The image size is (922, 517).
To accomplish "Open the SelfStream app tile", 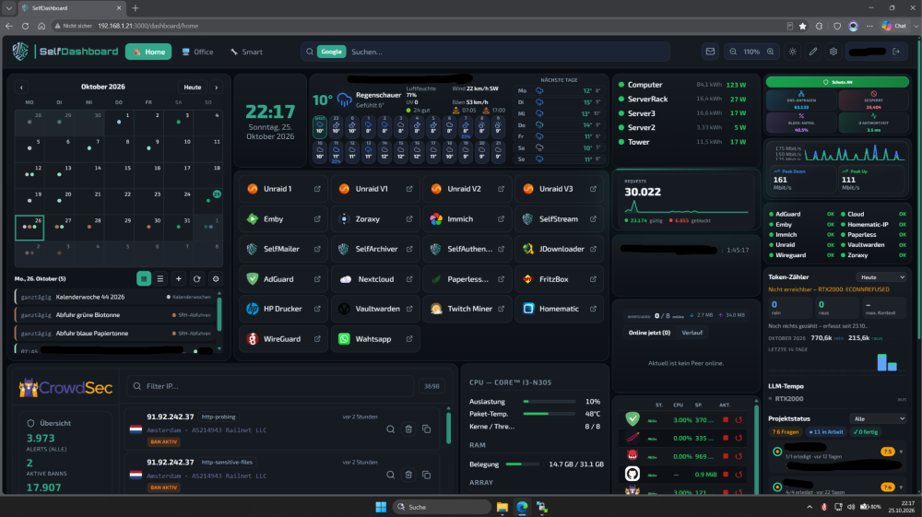I will tap(559, 219).
